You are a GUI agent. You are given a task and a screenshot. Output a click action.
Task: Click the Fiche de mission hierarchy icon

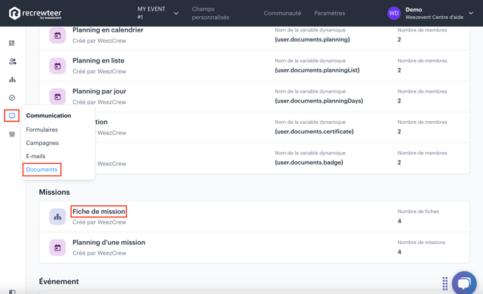pyautogui.click(x=58, y=217)
